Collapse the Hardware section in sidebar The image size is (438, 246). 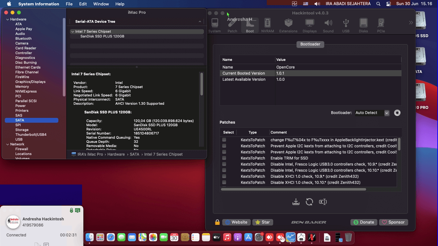tap(8, 19)
